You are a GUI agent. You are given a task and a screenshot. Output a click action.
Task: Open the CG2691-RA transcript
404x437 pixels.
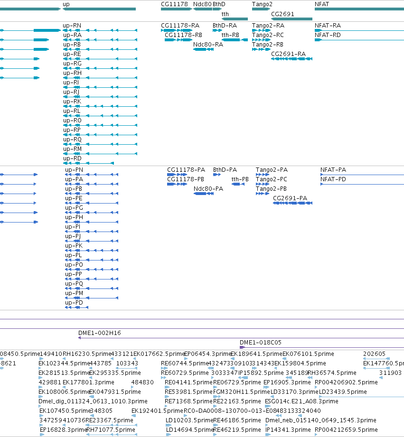[291, 59]
